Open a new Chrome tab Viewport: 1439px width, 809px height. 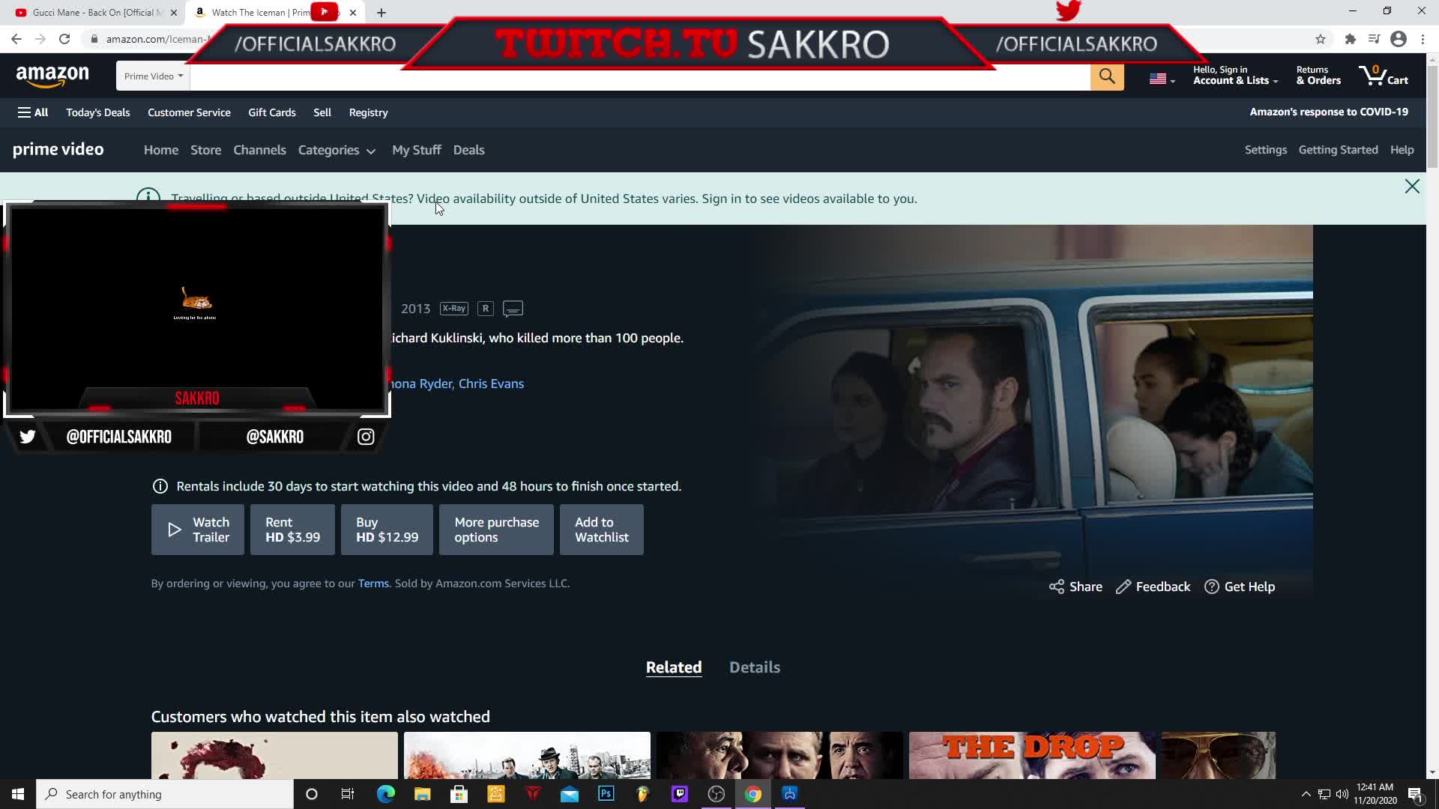coord(381,13)
